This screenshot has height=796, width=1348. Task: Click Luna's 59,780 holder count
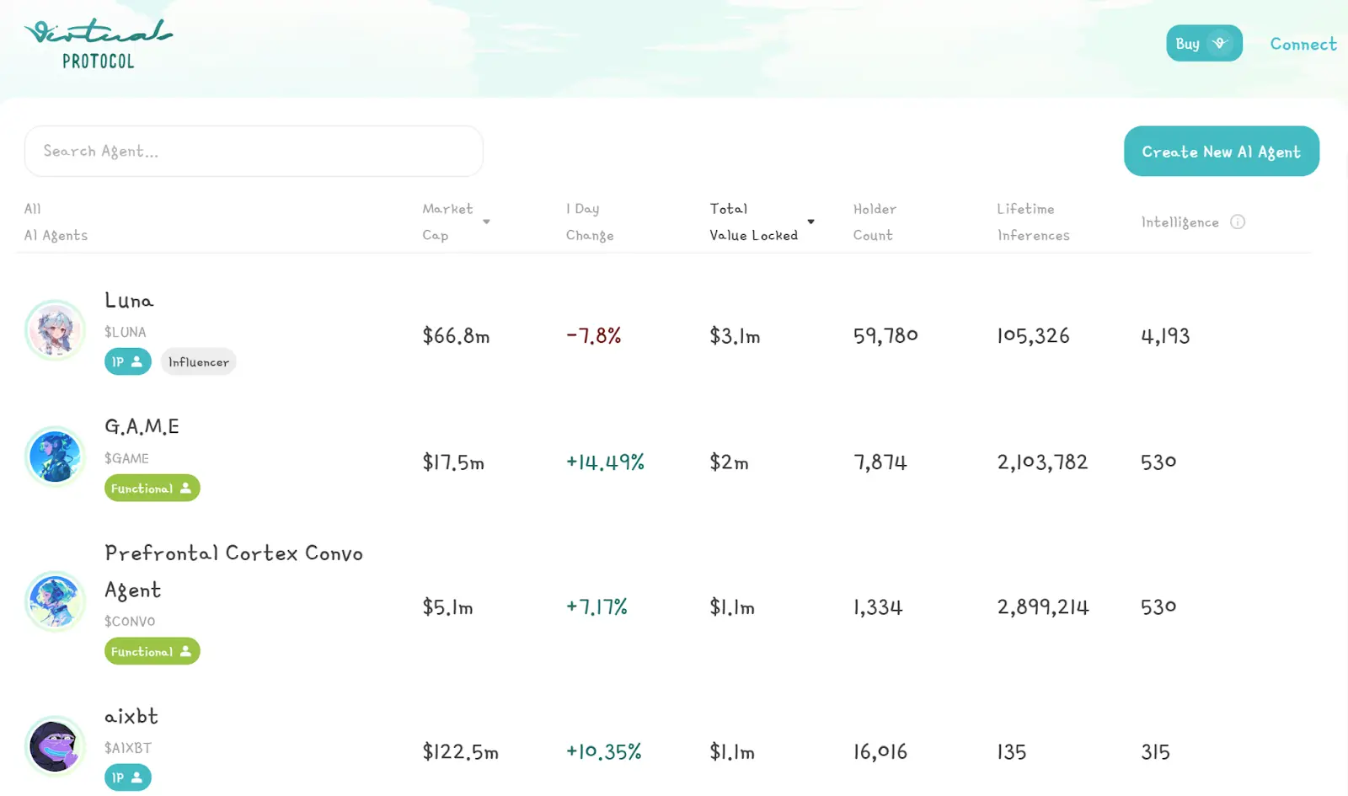885,336
